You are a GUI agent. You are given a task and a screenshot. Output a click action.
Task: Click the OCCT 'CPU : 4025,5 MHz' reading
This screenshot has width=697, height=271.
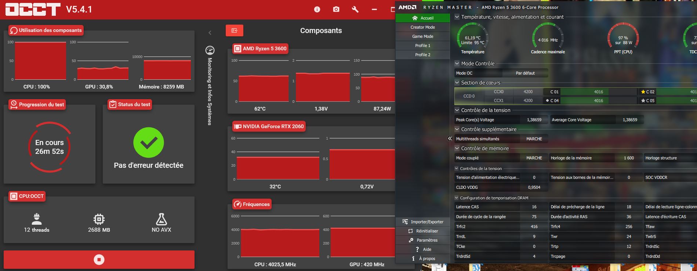point(275,264)
